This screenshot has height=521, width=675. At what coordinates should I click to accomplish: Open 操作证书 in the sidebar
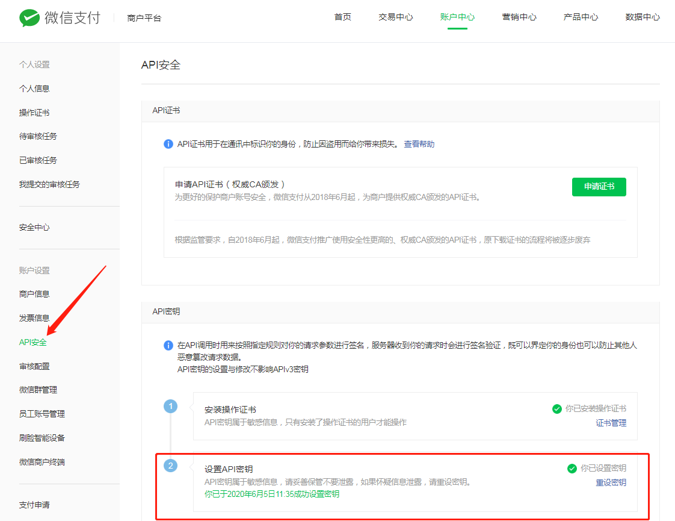pos(34,113)
